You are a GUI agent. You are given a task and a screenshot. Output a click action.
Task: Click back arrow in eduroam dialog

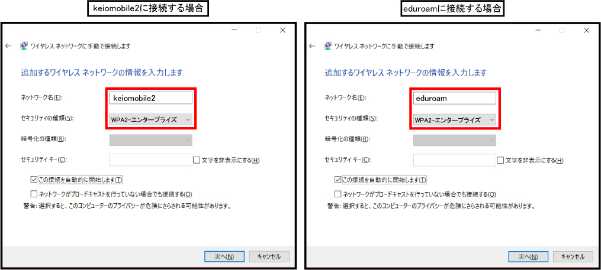[312, 45]
